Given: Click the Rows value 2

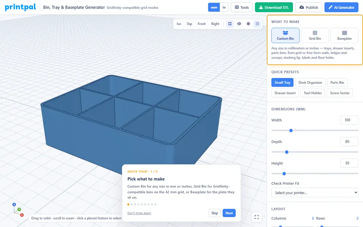Looking at the screenshot, I should (x=357, y=218).
